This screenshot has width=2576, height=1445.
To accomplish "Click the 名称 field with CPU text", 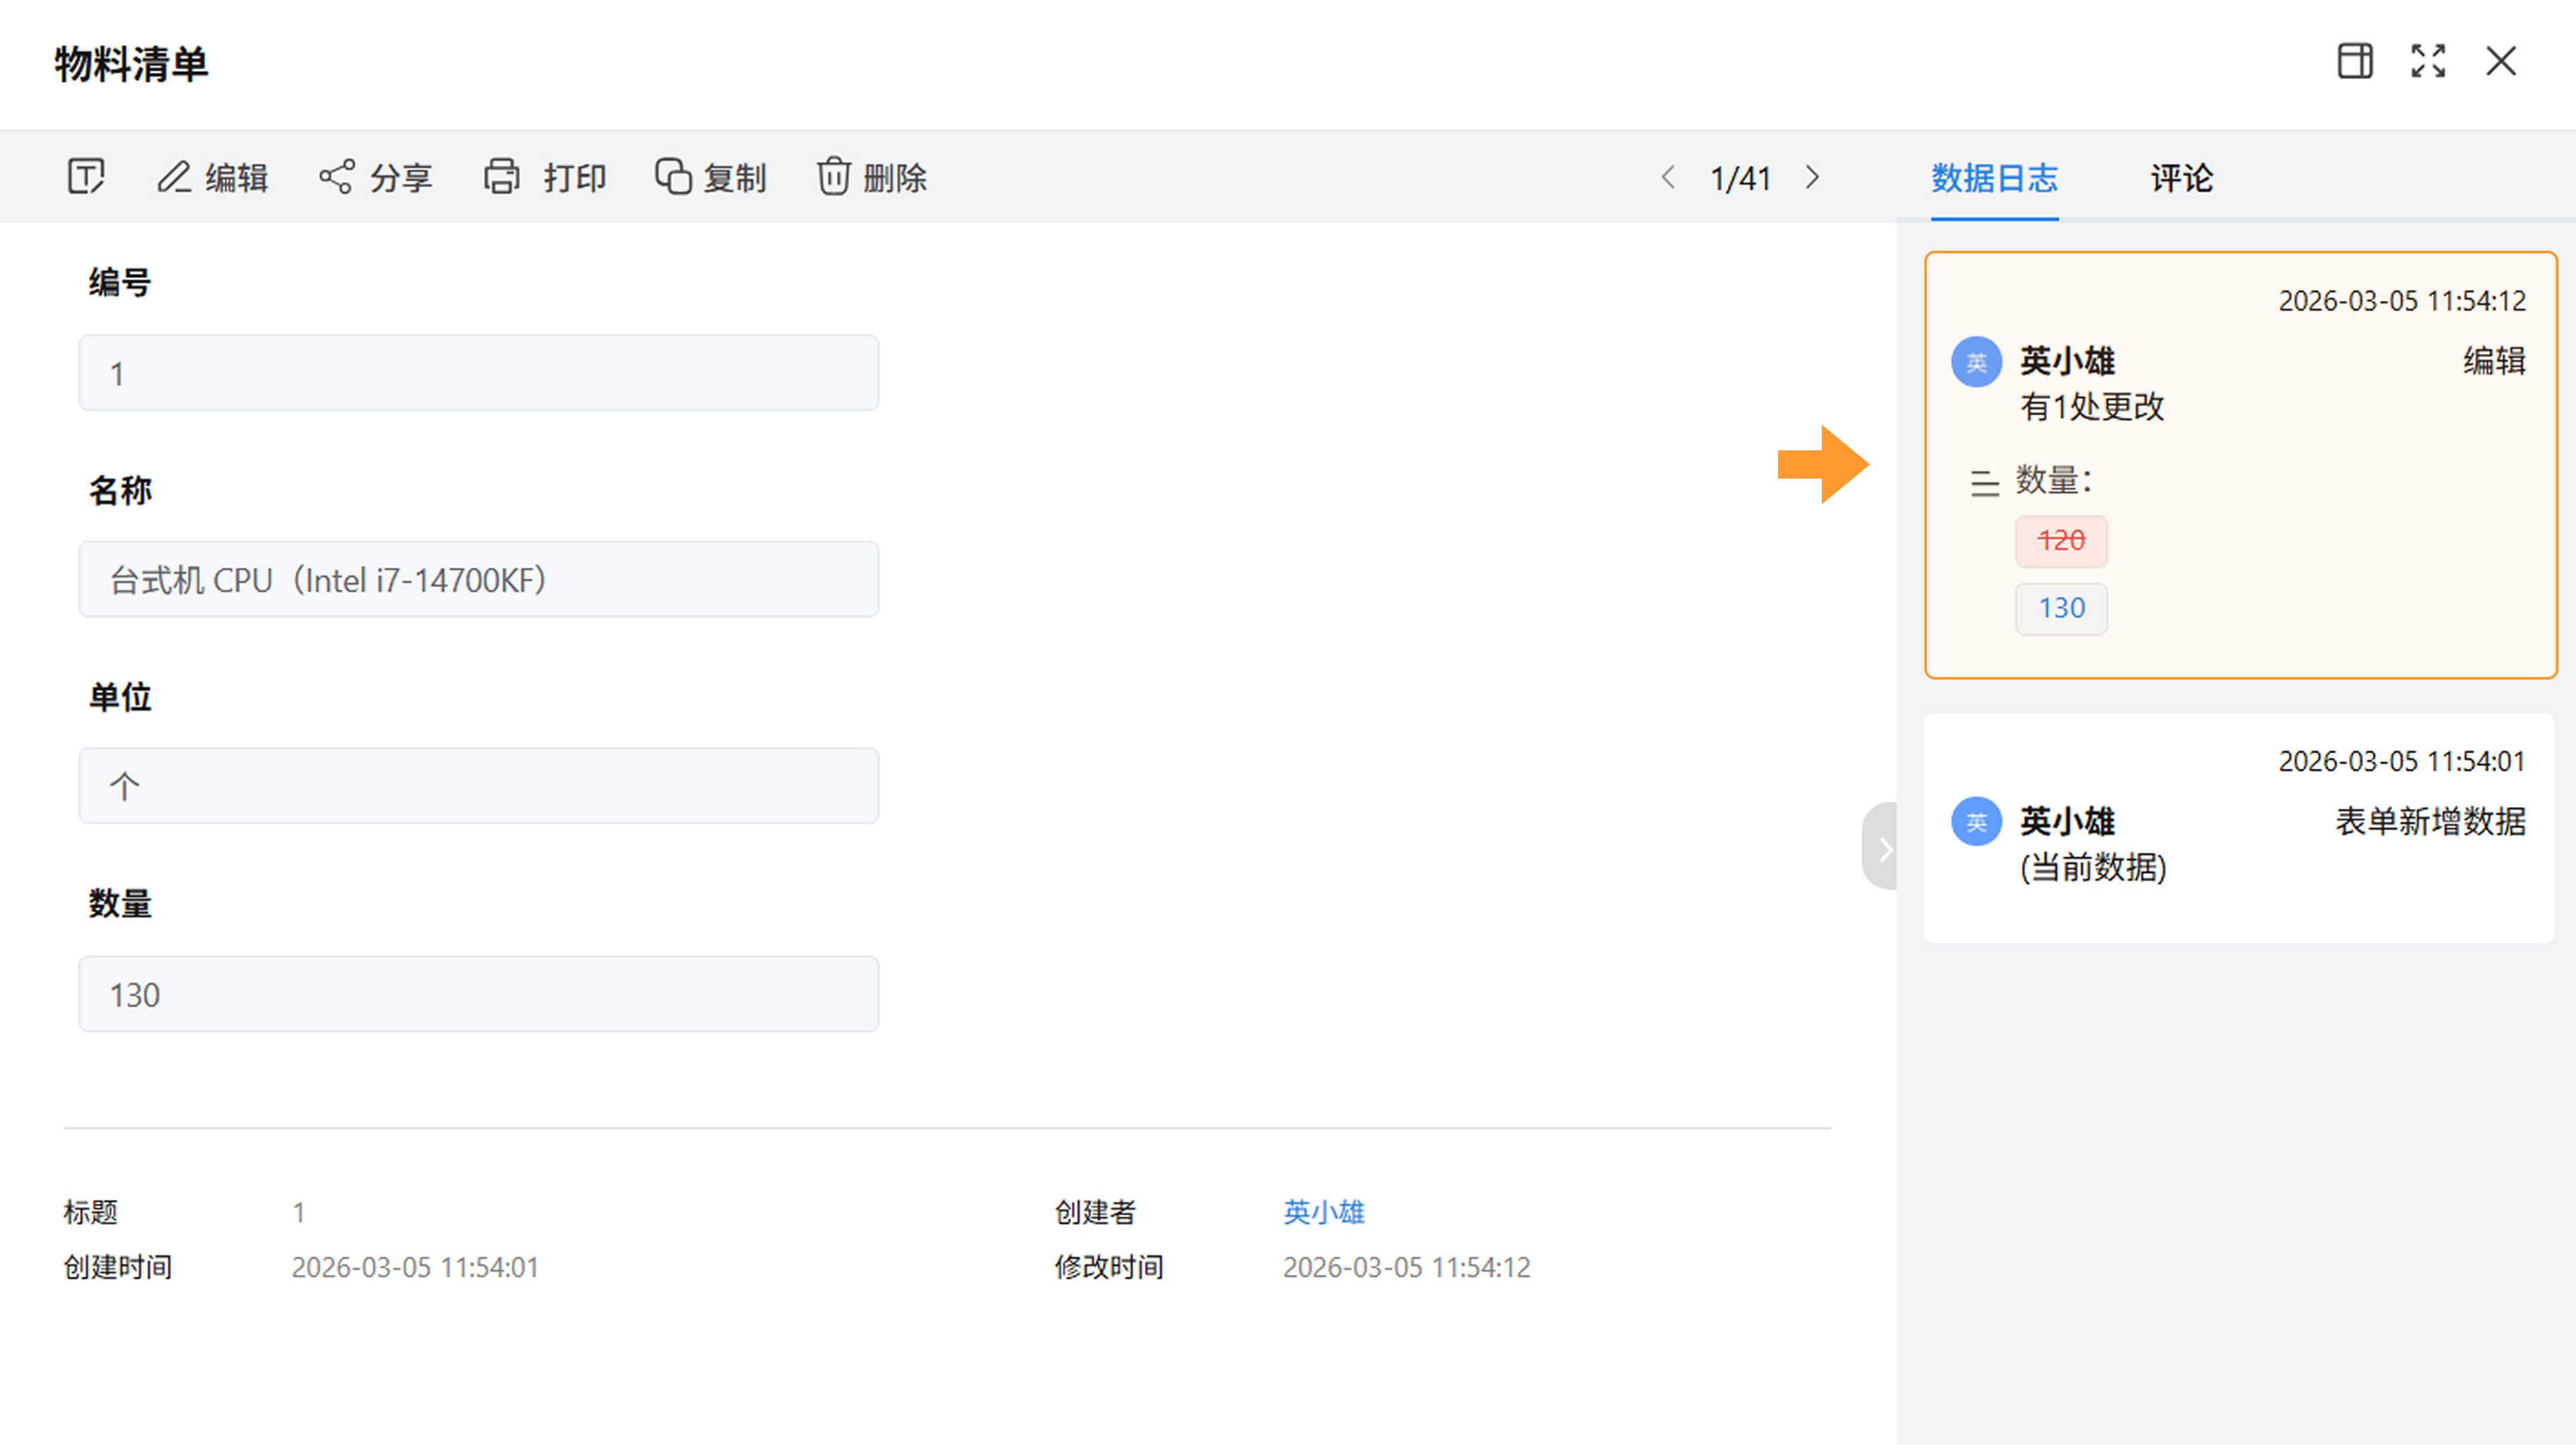I will click(x=478, y=580).
